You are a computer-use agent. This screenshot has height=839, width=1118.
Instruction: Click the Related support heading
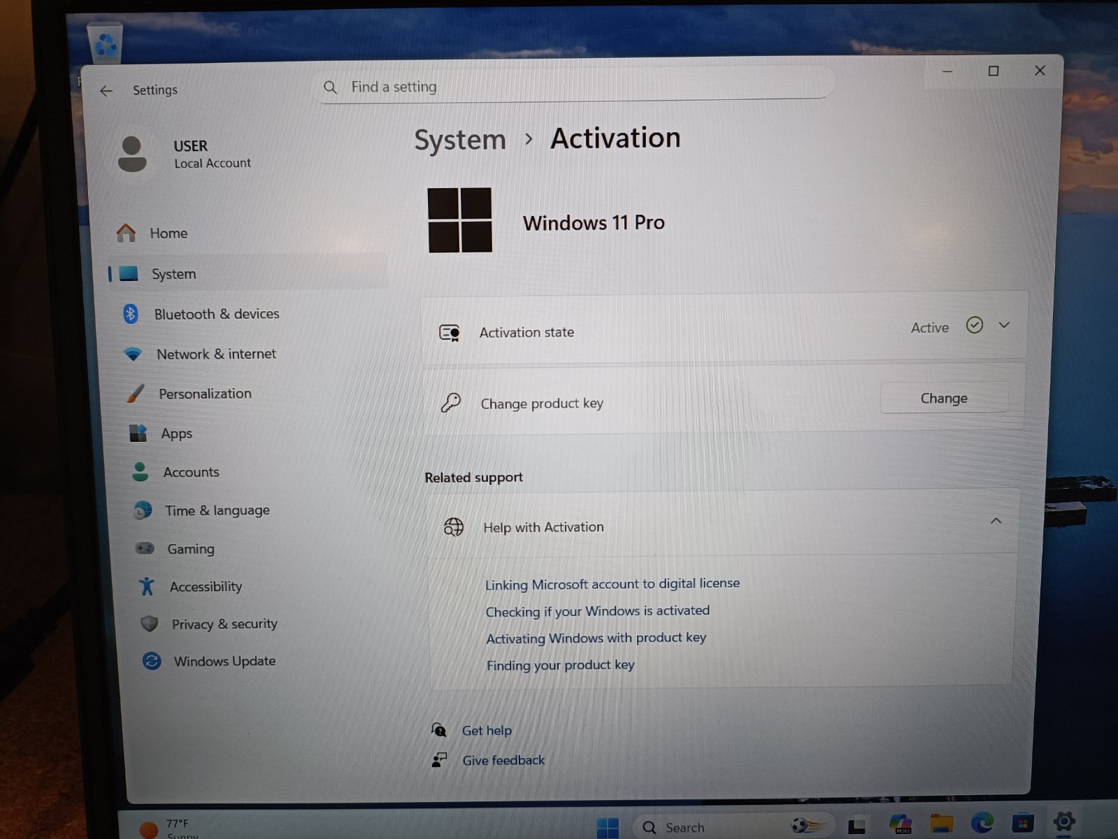click(x=474, y=477)
